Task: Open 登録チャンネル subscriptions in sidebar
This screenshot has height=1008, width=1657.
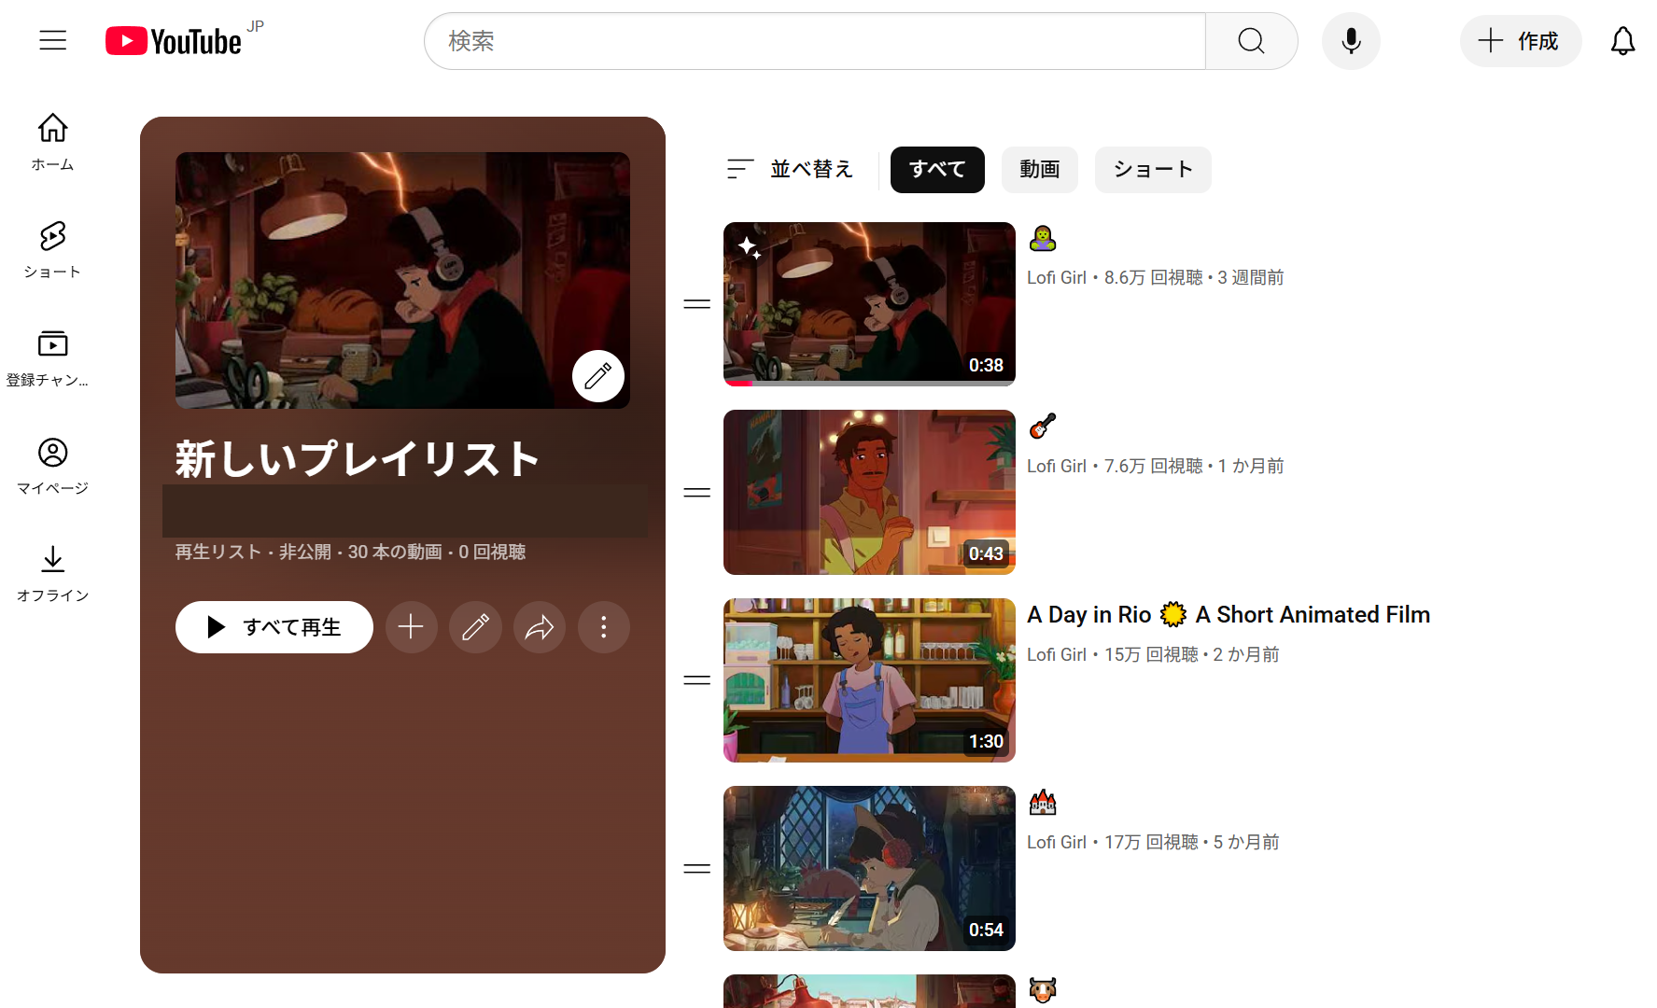Action: point(52,358)
